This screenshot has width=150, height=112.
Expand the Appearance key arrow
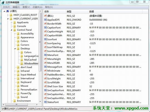tap(15, 38)
